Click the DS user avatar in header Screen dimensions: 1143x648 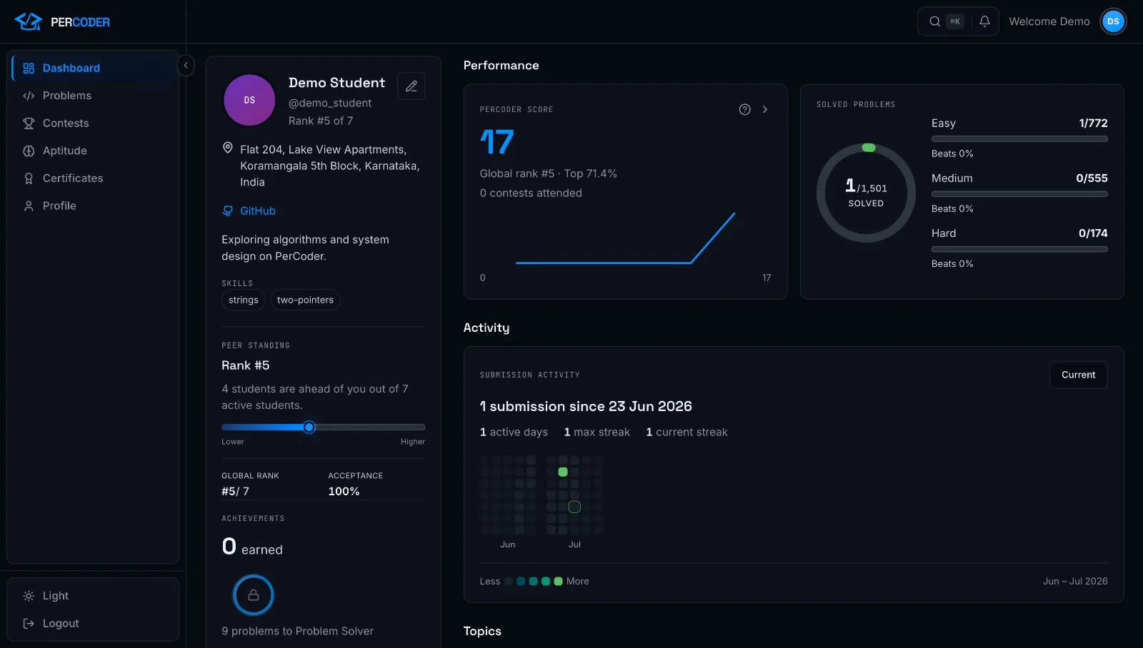[1113, 21]
